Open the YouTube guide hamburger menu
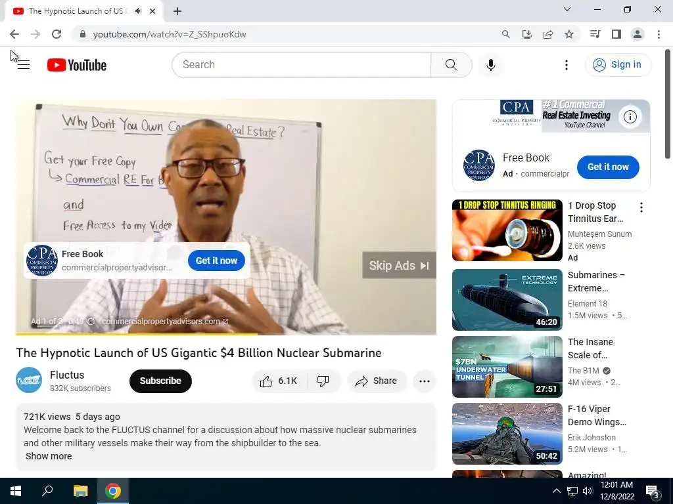673x504 pixels. [24, 65]
